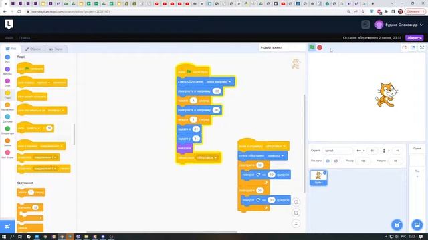Click the sprite direction field

point(395,161)
